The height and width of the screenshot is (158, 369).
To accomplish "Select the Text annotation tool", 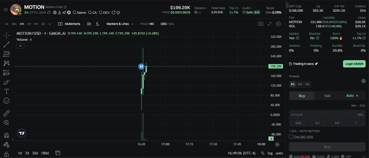I will point(6,91).
